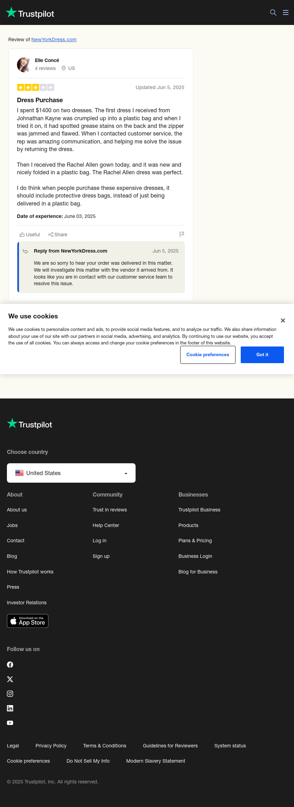Open Trustpilot's YouTube icon
The height and width of the screenshot is (807, 294).
10,723
